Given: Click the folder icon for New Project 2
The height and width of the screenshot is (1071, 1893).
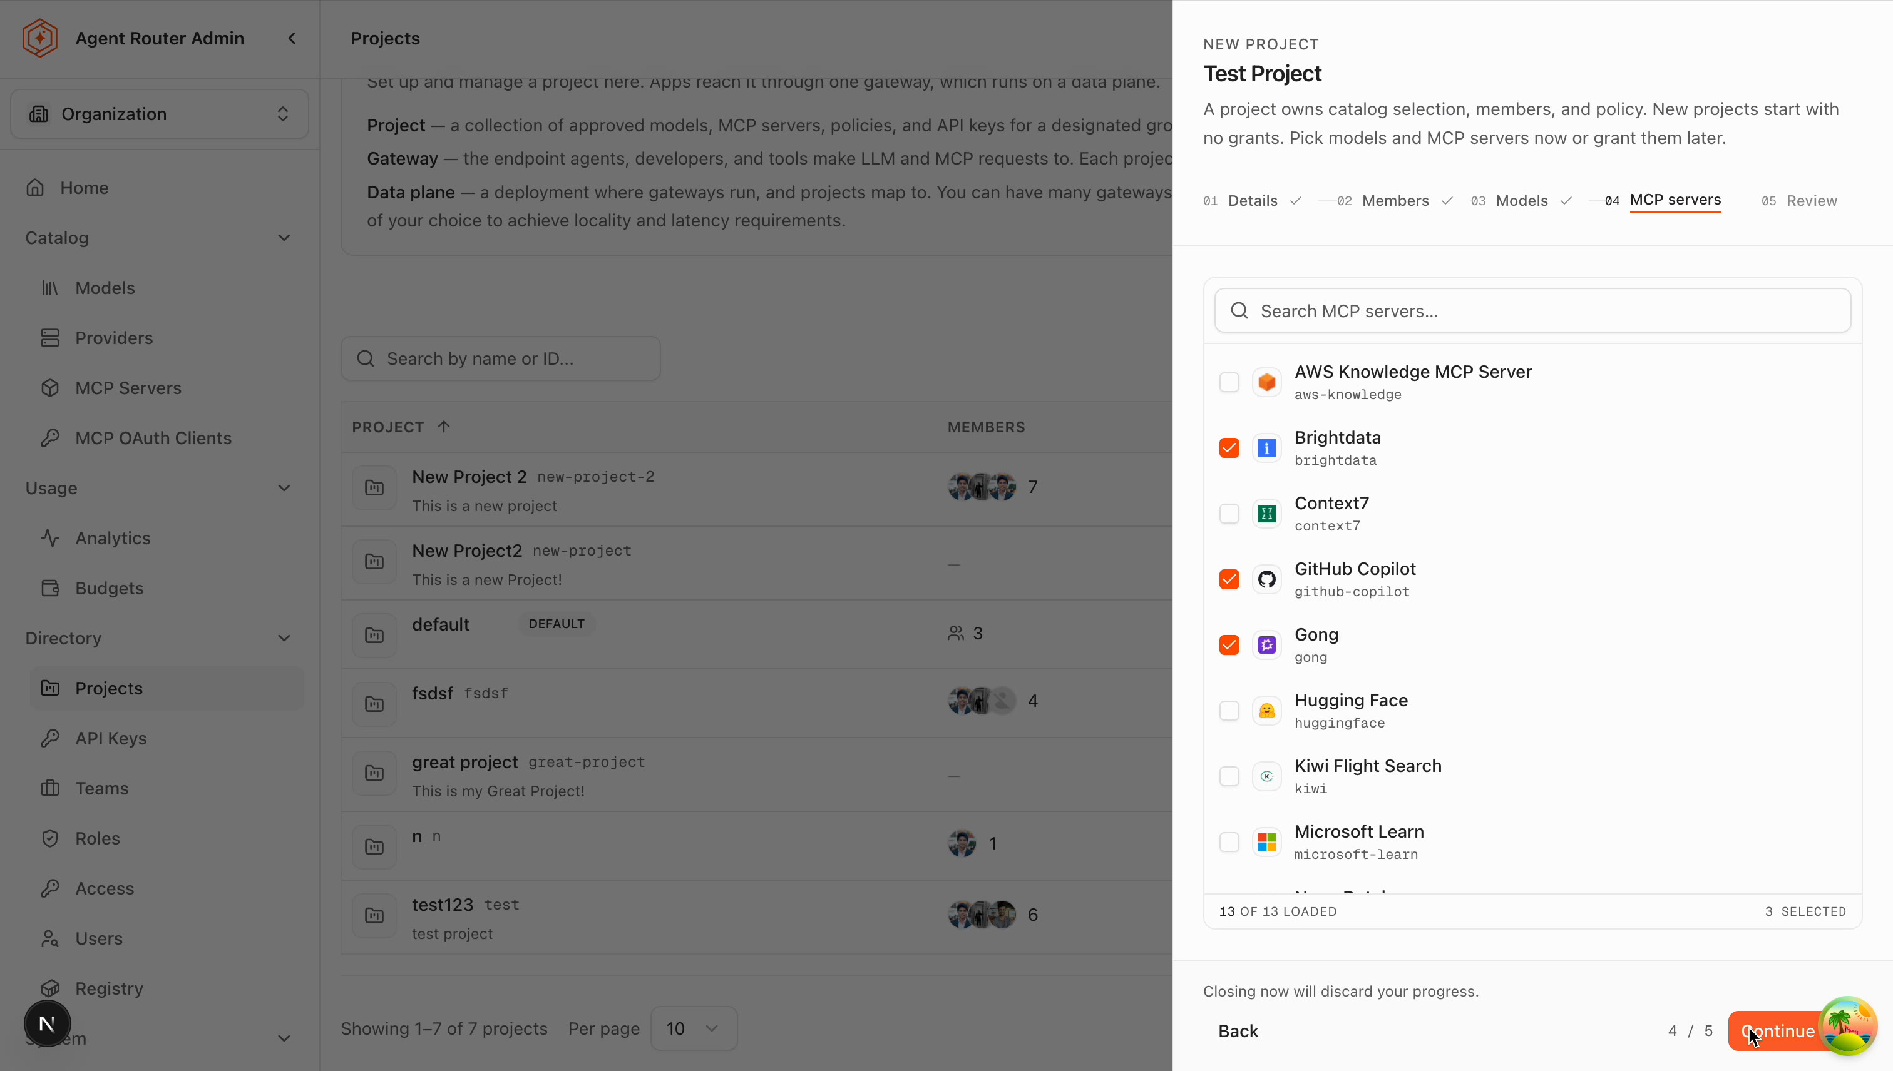Looking at the screenshot, I should (x=374, y=488).
